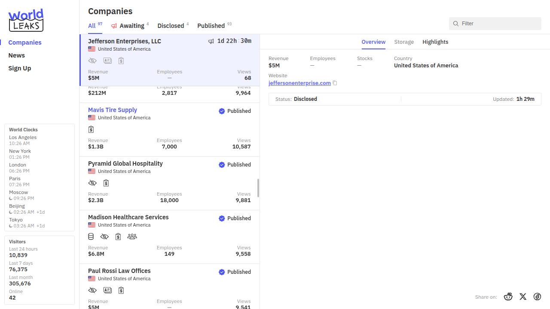Click database icon in Madison Healthcare Services

pos(91,236)
